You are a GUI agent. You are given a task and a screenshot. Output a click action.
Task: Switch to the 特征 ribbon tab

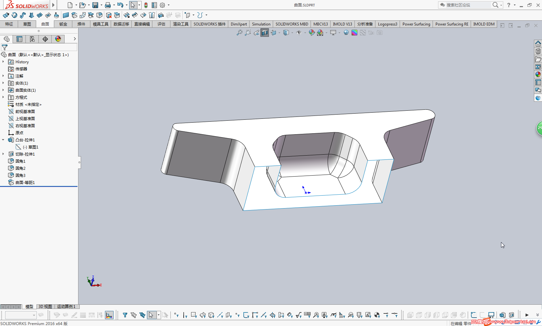click(9, 24)
